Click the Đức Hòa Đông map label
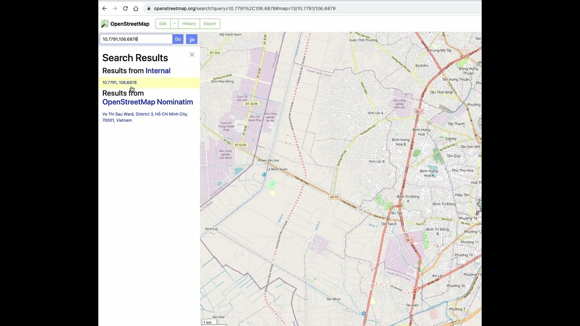The image size is (580, 326). (x=222, y=81)
